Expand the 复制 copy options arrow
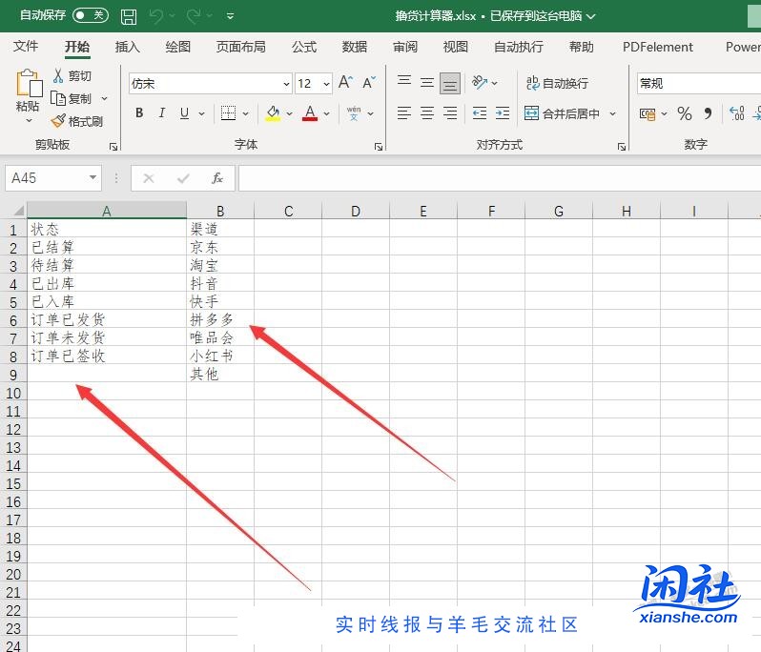761x652 pixels. pos(104,98)
